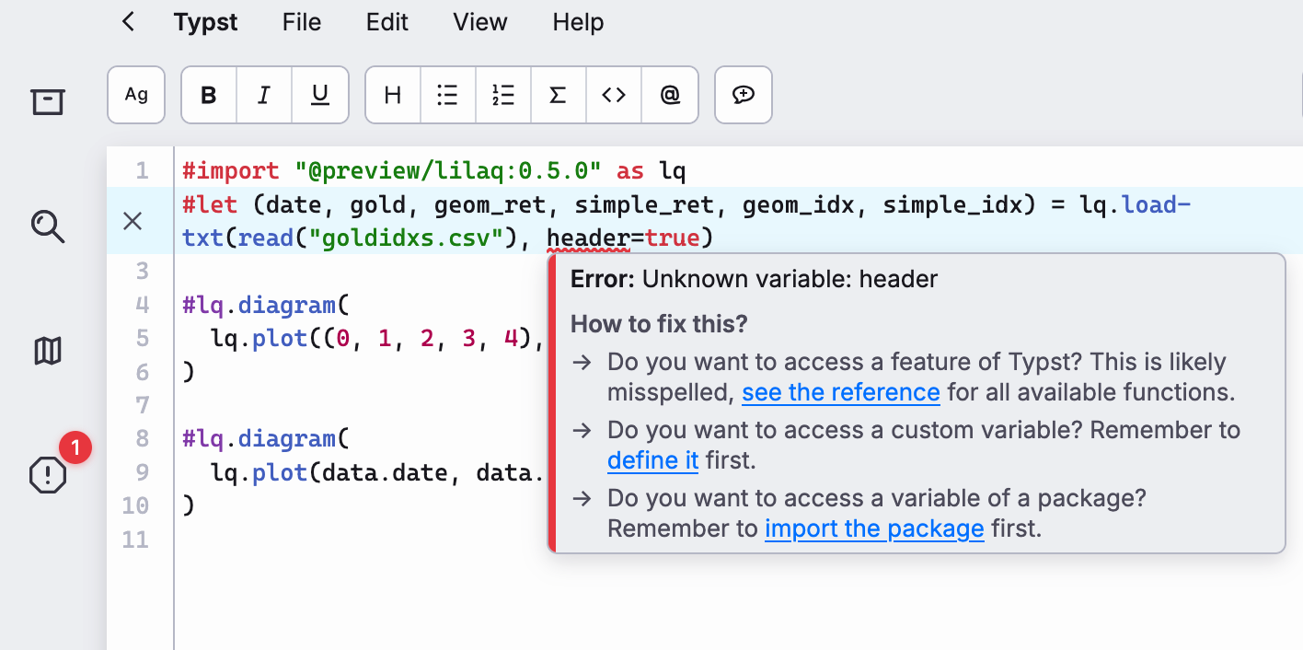Open the outline map sidebar icon
Image resolution: width=1303 pixels, height=650 pixels.
tap(48, 351)
